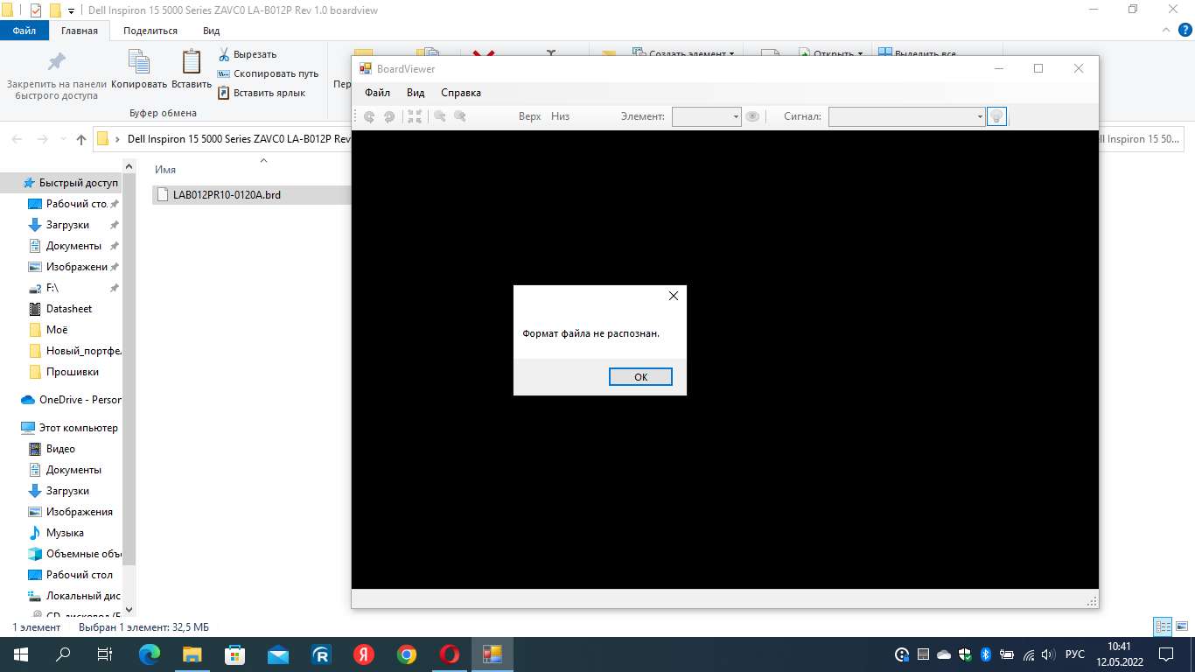This screenshot has width=1195, height=672.
Task: Click Копировать in Explorer ribbon
Action: (x=139, y=70)
